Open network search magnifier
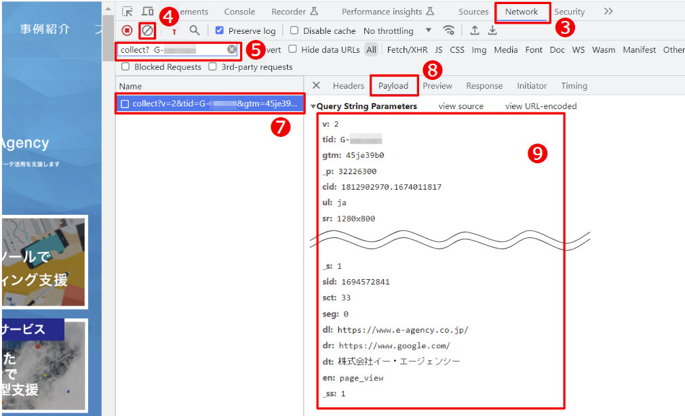Screen dimensions: 685x416 (x=195, y=30)
